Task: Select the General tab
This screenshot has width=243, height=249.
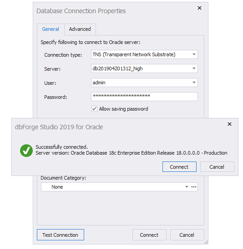Action: coord(51,29)
